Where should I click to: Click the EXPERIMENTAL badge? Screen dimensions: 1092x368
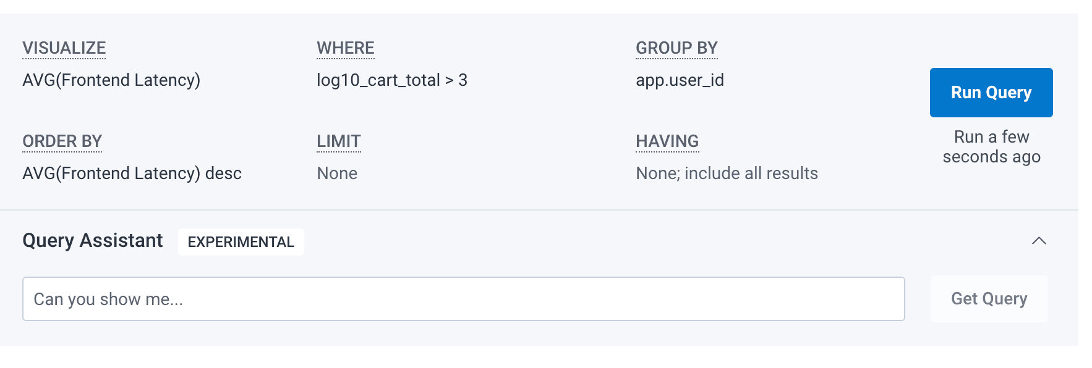(x=241, y=242)
